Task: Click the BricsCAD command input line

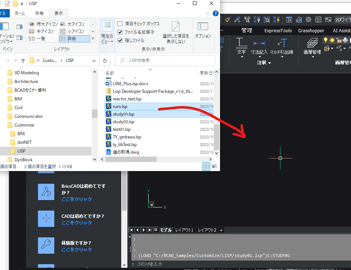Action: (x=241, y=264)
